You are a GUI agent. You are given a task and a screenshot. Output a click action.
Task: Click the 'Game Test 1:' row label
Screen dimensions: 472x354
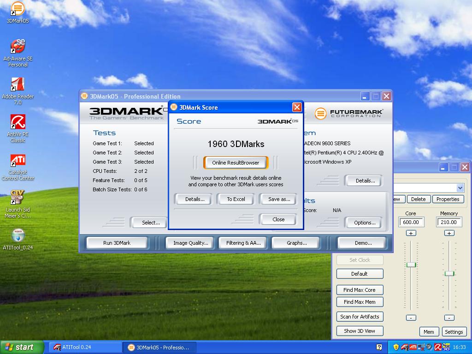coord(107,144)
